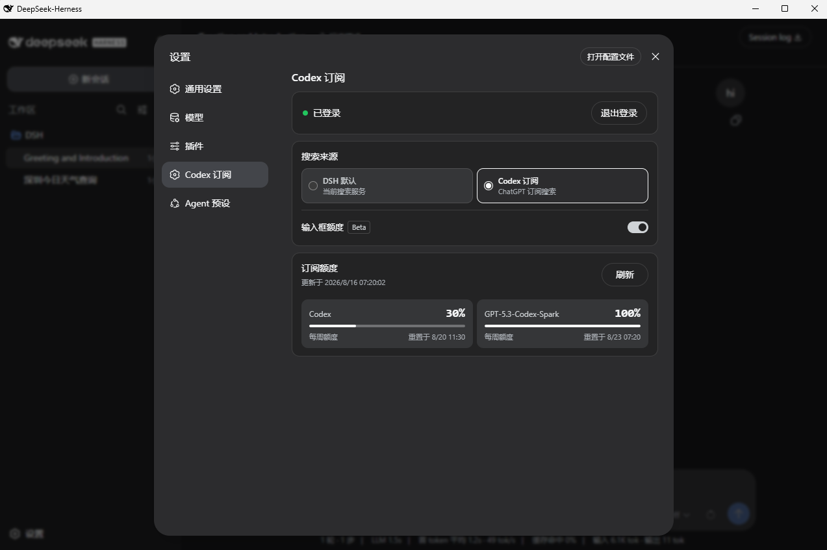This screenshot has width=827, height=550.
Task: Click the green 已登录 status dot
Action: 305,113
